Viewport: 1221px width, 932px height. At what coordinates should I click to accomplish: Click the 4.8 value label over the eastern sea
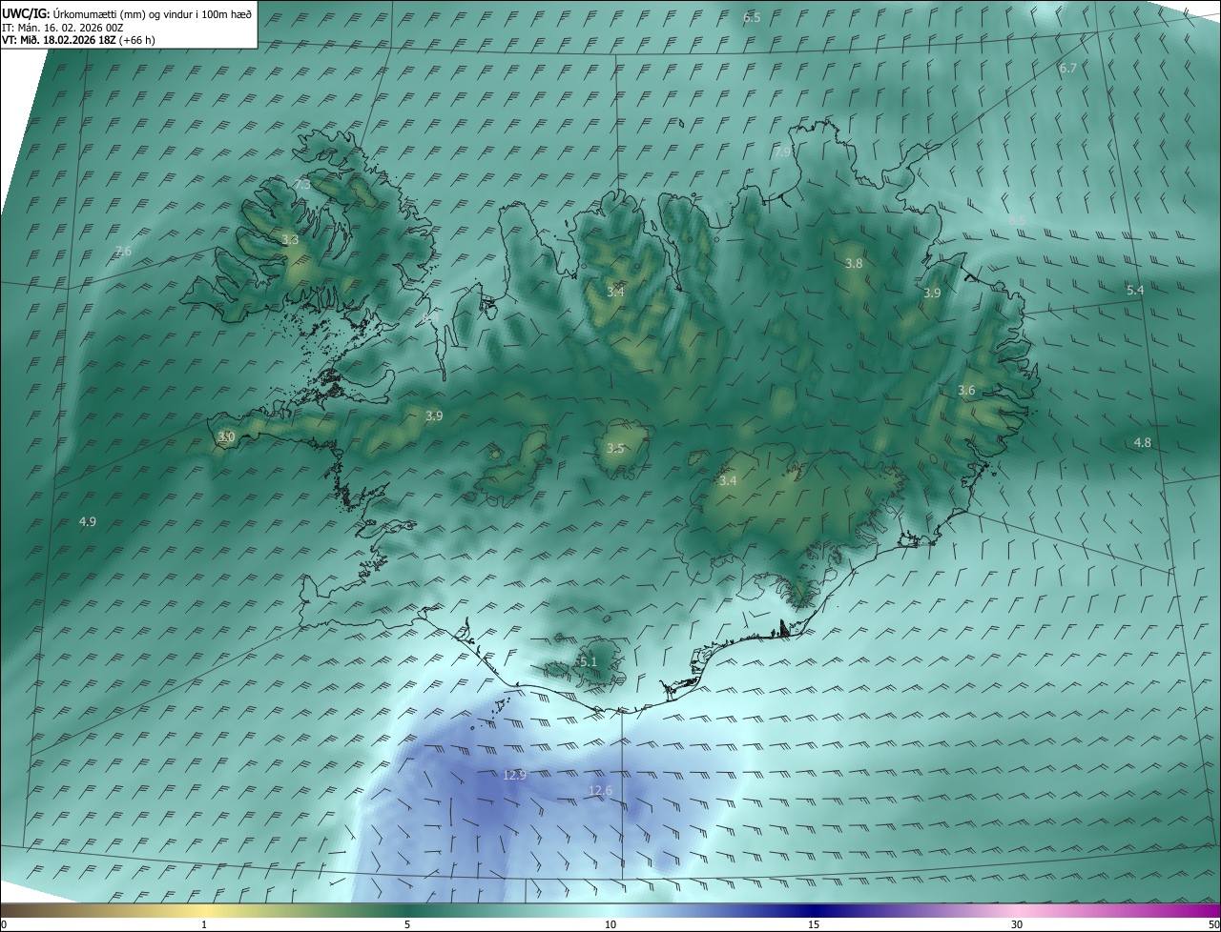click(x=1142, y=442)
